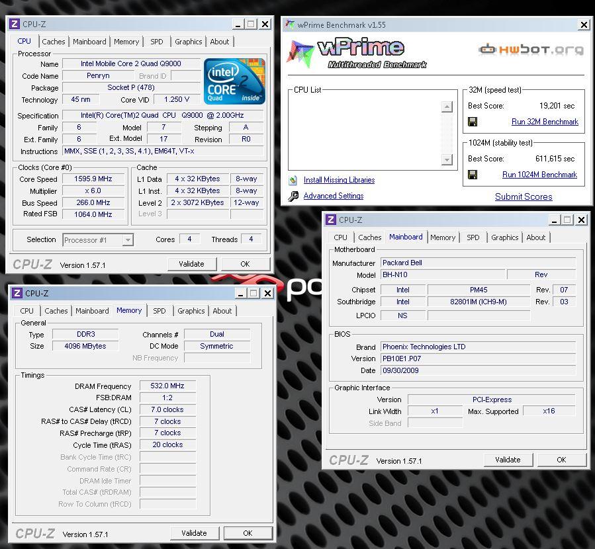
Task: Click the Install Missing Libraries icon
Action: click(x=293, y=180)
